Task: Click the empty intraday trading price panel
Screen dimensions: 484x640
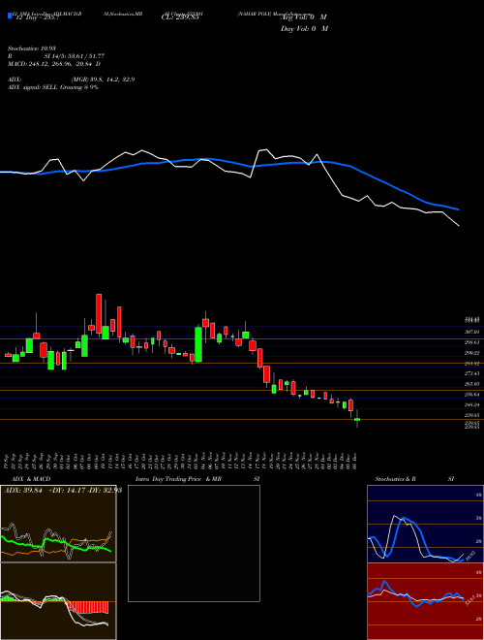Action: click(194, 543)
